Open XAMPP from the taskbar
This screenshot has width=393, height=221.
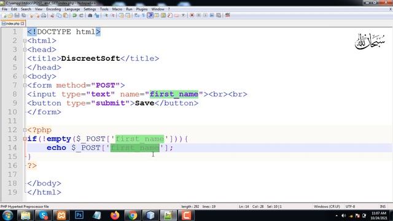coord(61,215)
